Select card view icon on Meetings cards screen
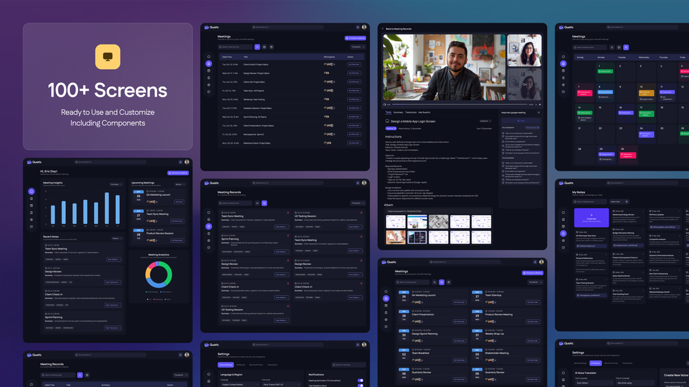Image resolution: width=689 pixels, height=387 pixels. [442, 282]
